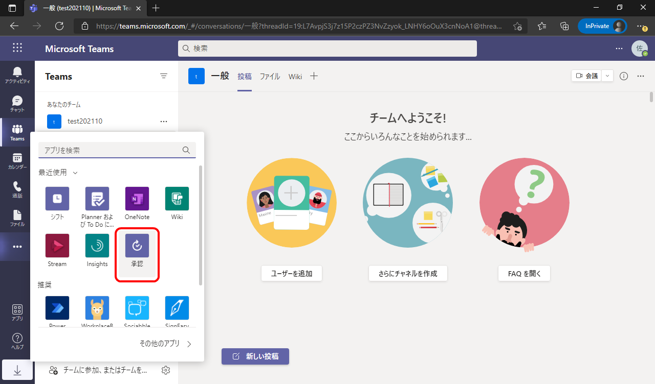655x384 pixels.
Task: Click the InPrivate profile button
Action: (603, 26)
